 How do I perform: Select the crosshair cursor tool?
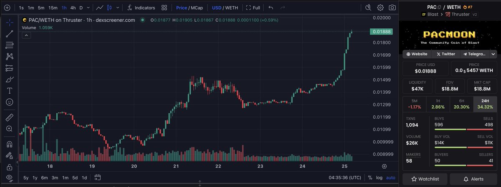coord(9,22)
